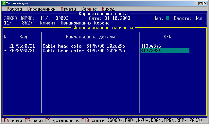The height and width of the screenshot is (124, 209).
Task: Select the Выход menu item
Action: click(x=108, y=9)
